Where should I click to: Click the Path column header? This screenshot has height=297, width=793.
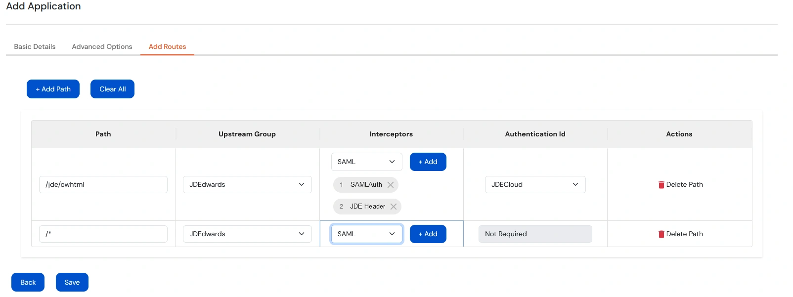(103, 134)
